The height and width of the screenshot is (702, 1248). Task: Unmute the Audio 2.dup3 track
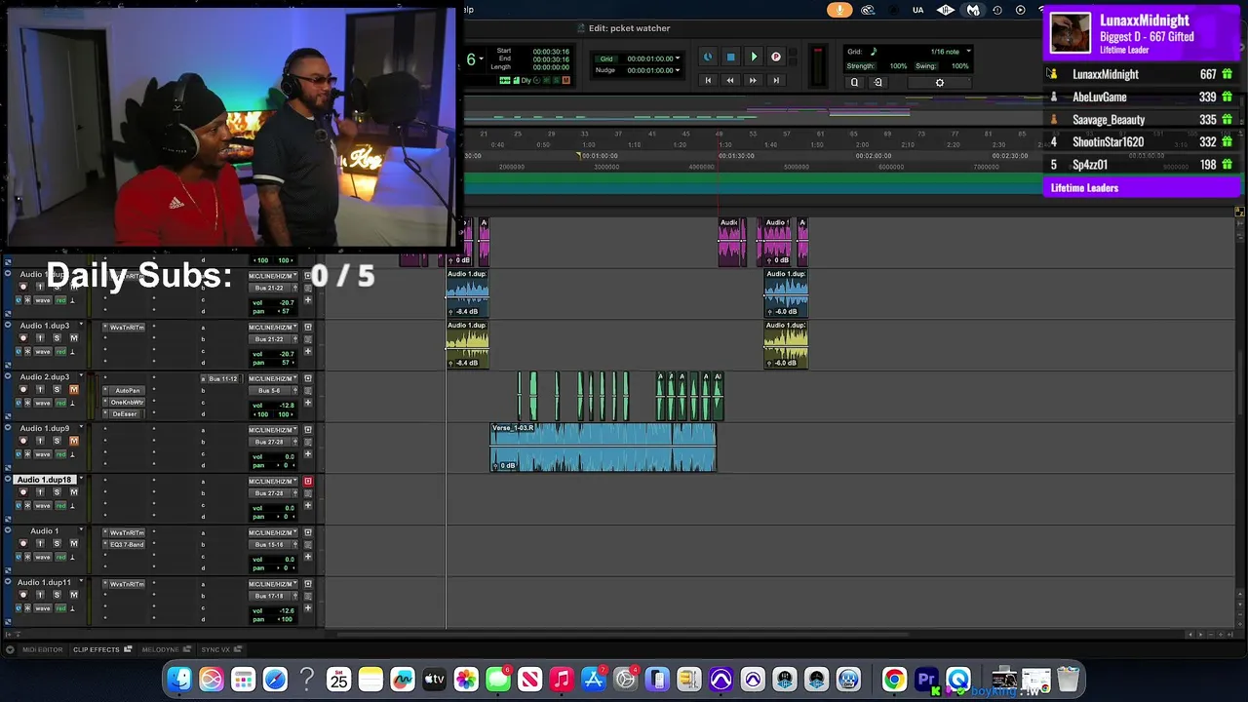pos(73,390)
